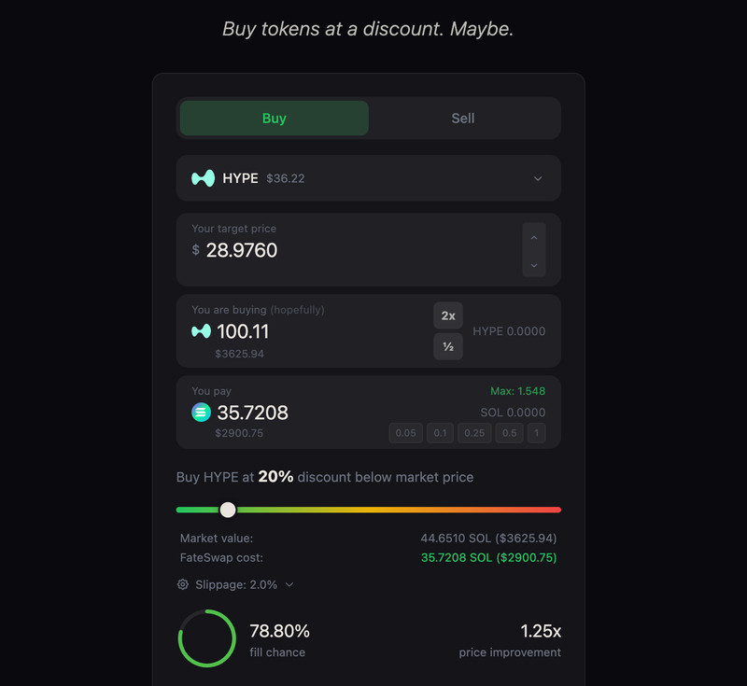This screenshot has width=747, height=686.
Task: Click the ½ amount halving button
Action: [x=448, y=346]
